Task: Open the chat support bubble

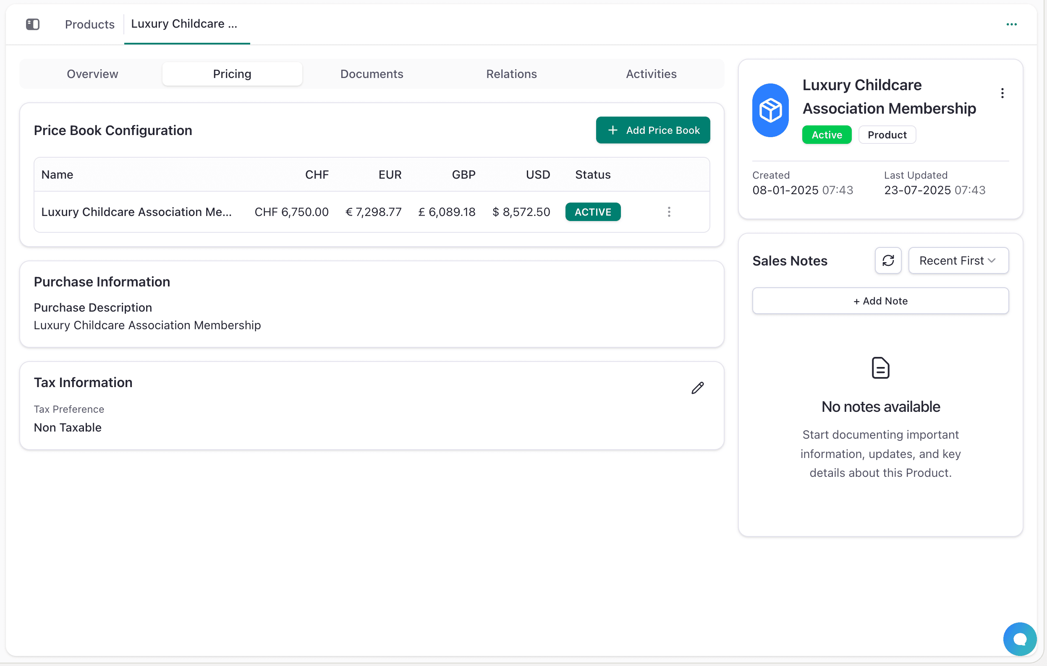Action: pyautogui.click(x=1020, y=639)
